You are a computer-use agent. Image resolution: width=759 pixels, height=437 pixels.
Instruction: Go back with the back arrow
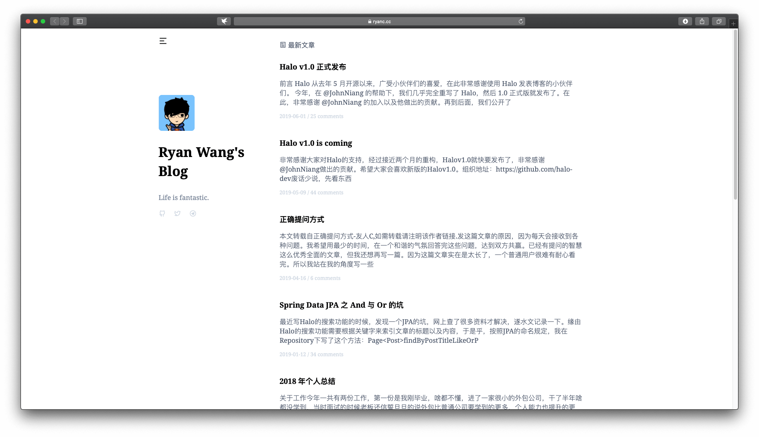point(55,21)
